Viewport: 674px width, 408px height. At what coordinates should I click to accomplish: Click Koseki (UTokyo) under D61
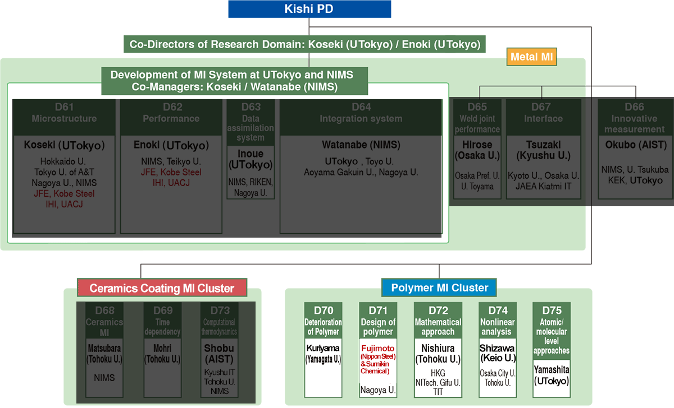64,146
